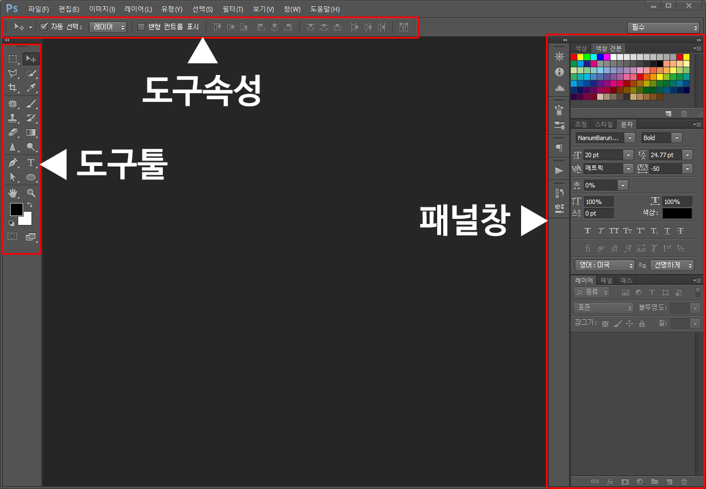Enable 변형 컨트롤 표시 checkbox
The height and width of the screenshot is (489, 706).
point(141,26)
